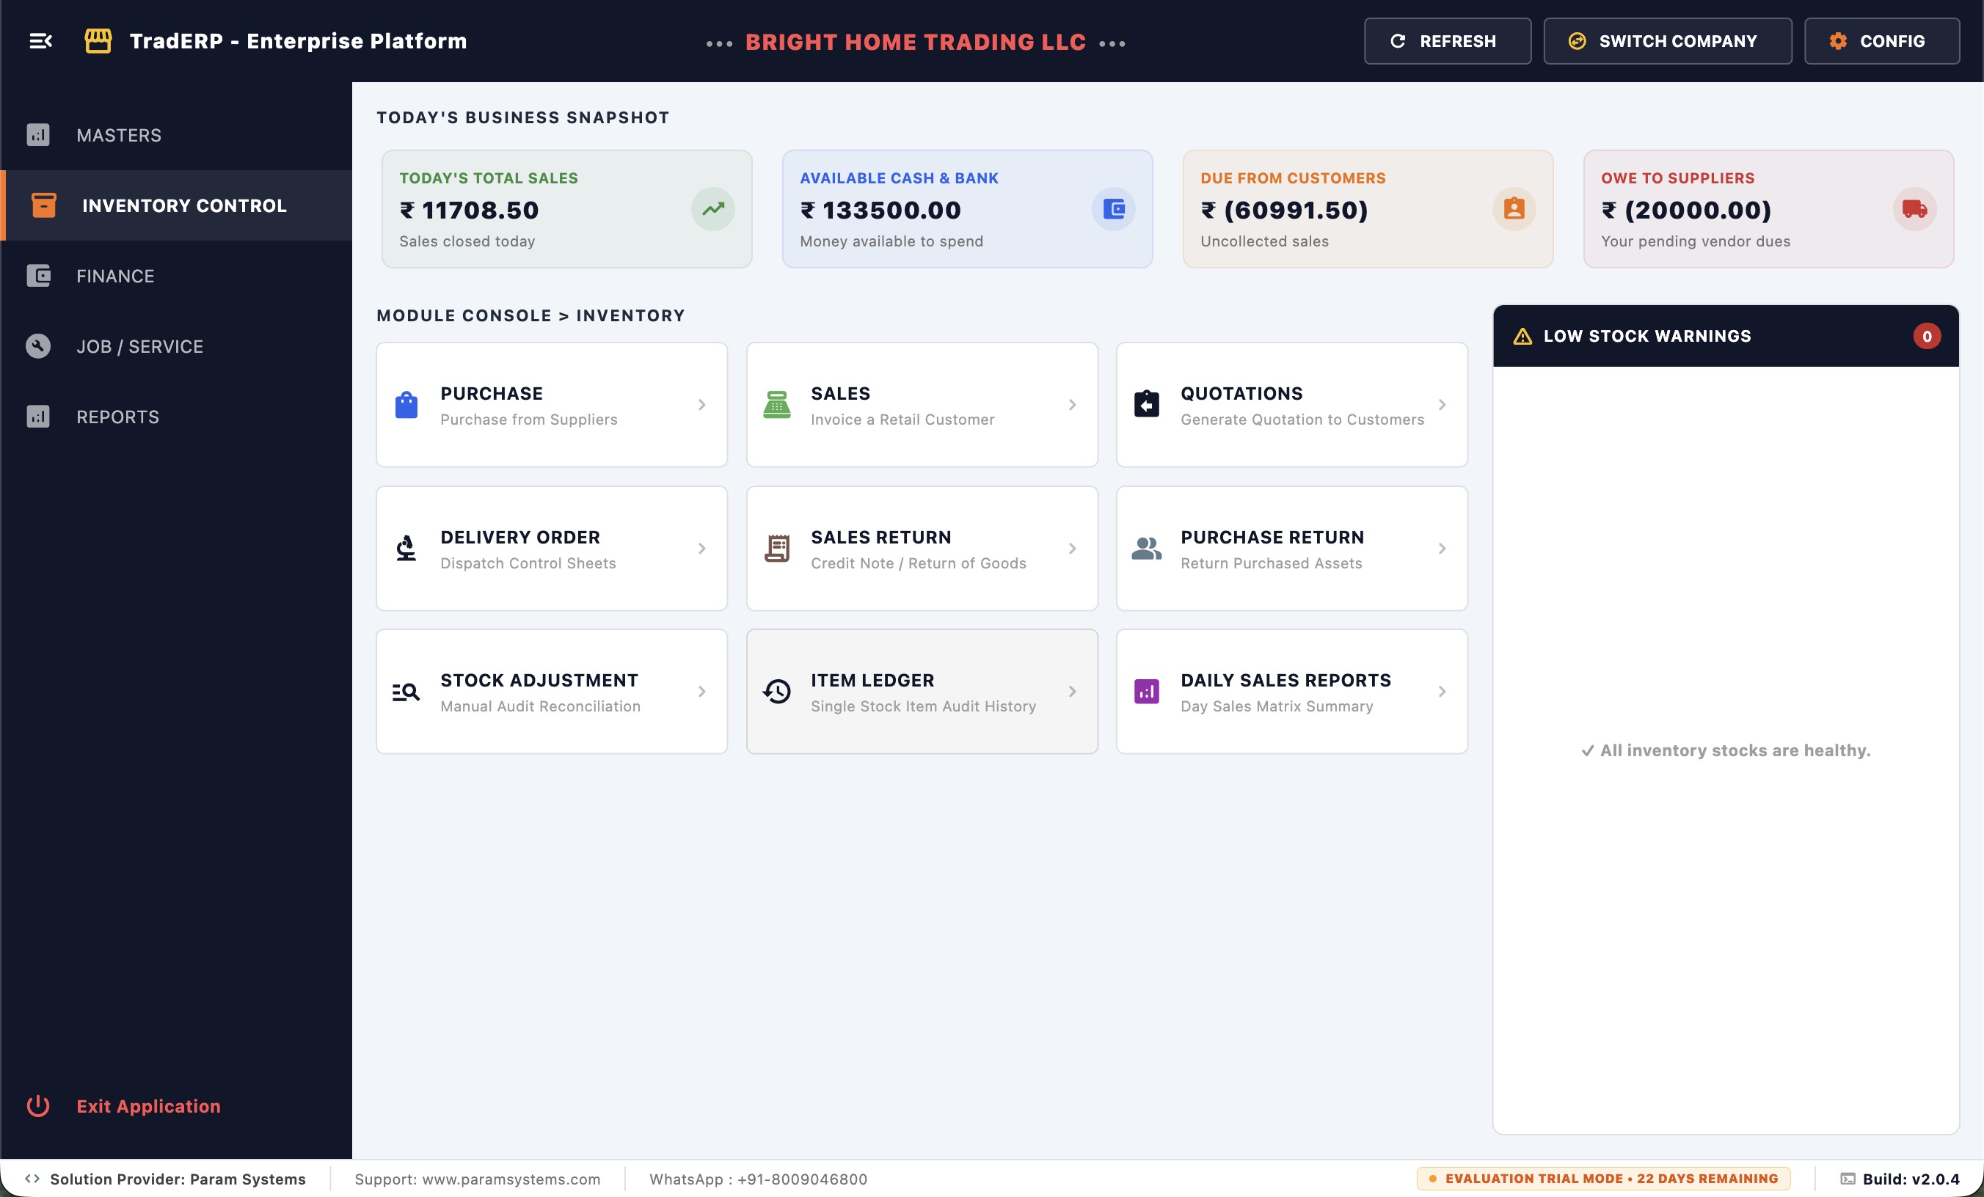Image resolution: width=1984 pixels, height=1197 pixels.
Task: Click the Switch Company swap icon
Action: click(x=1578, y=41)
